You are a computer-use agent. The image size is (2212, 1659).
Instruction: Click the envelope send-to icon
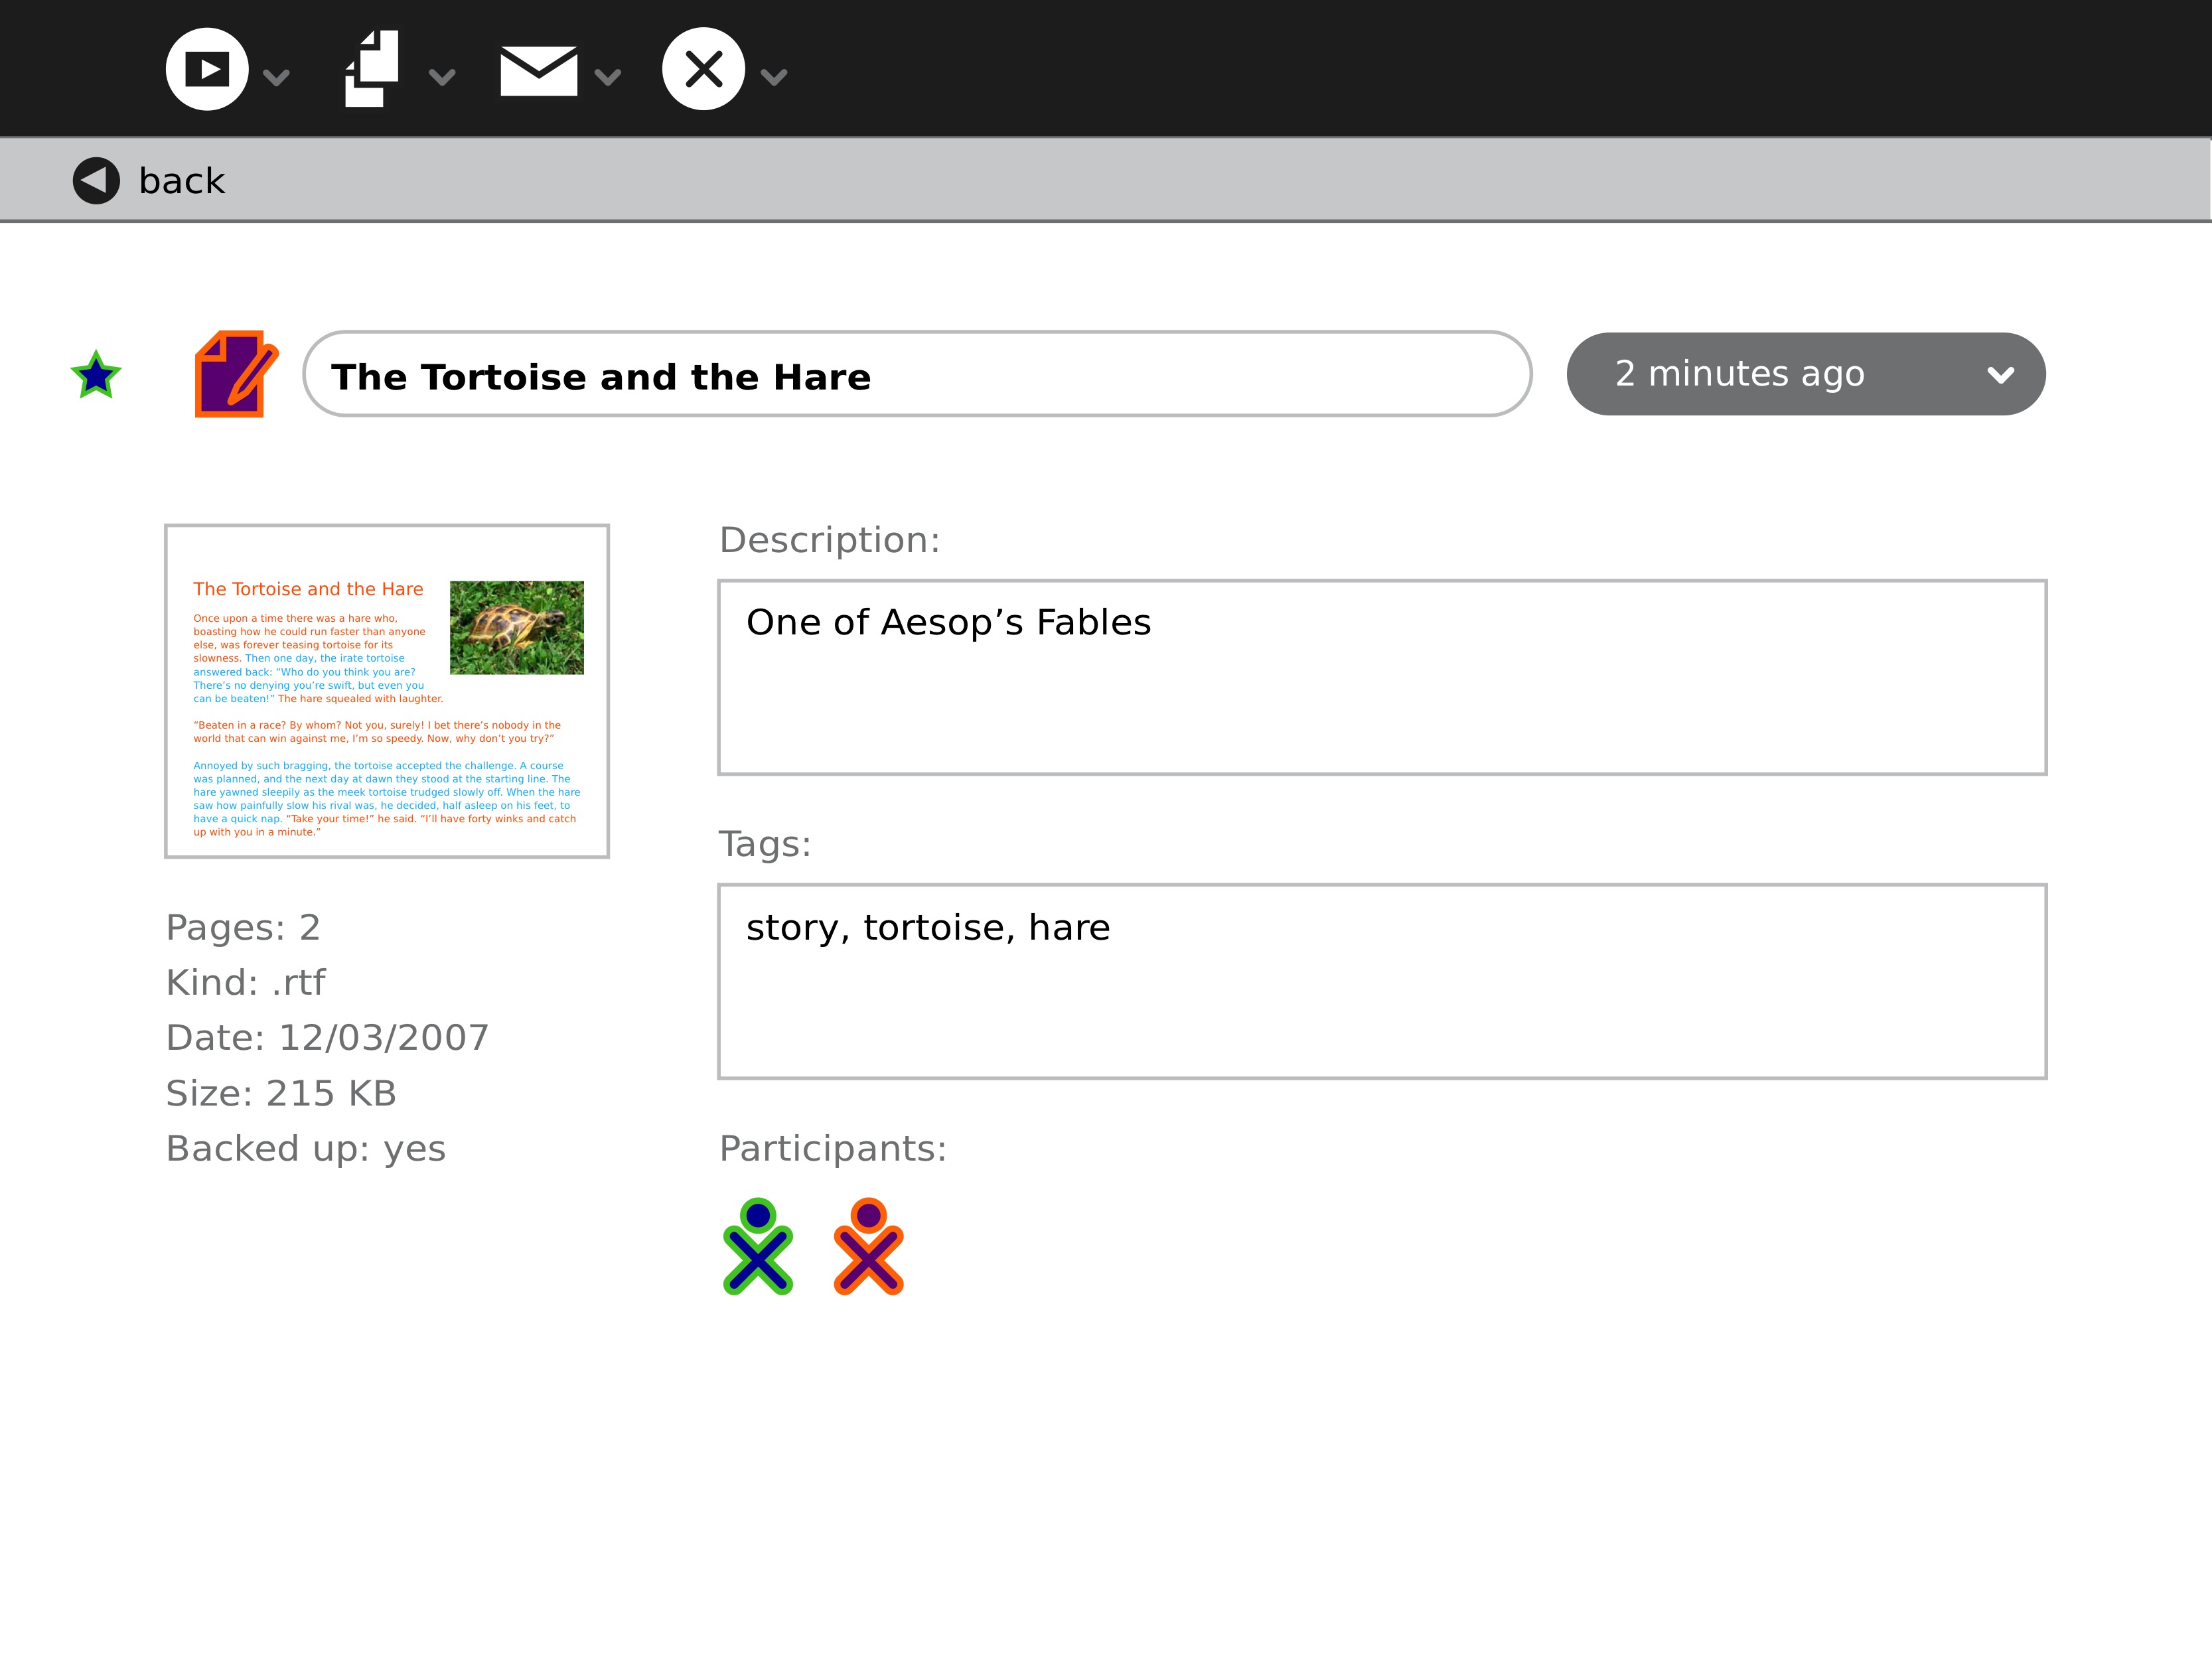[x=538, y=71]
